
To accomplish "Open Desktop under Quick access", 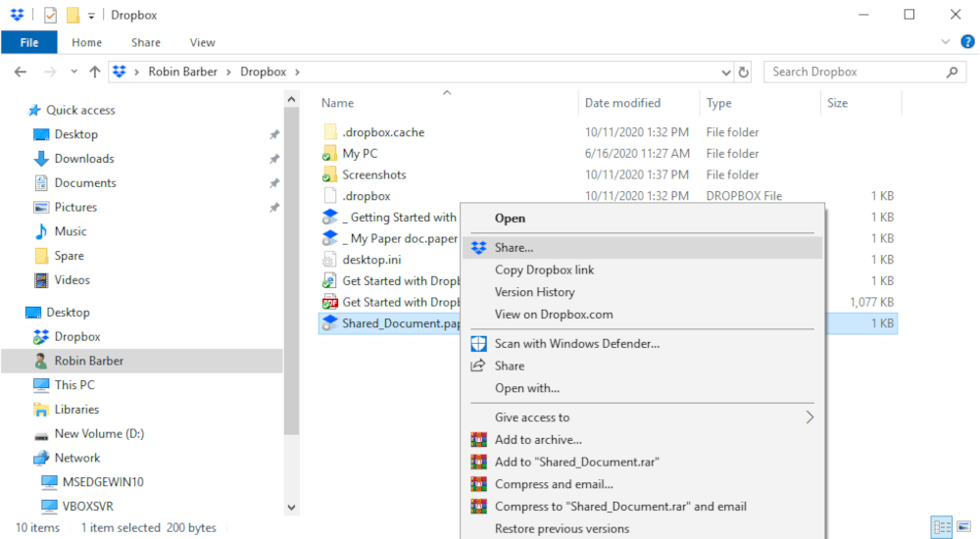I will [x=75, y=134].
